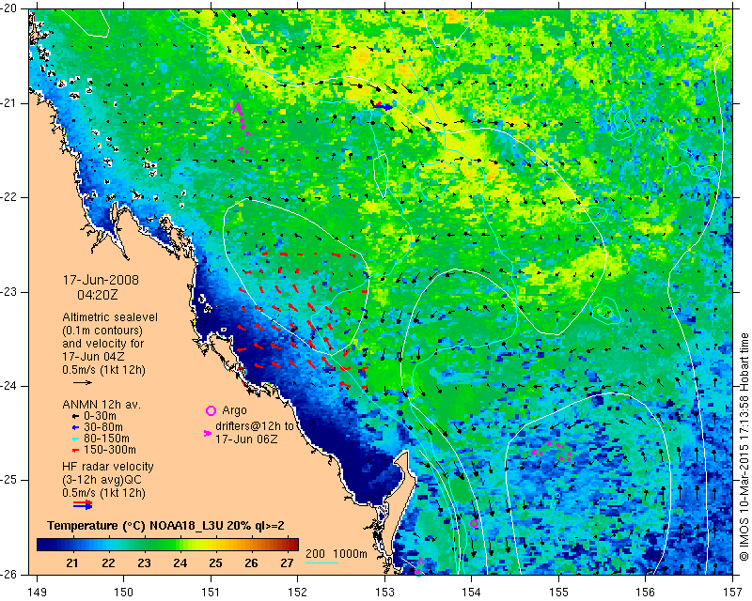Click the time label '04:20Z'

(x=98, y=295)
